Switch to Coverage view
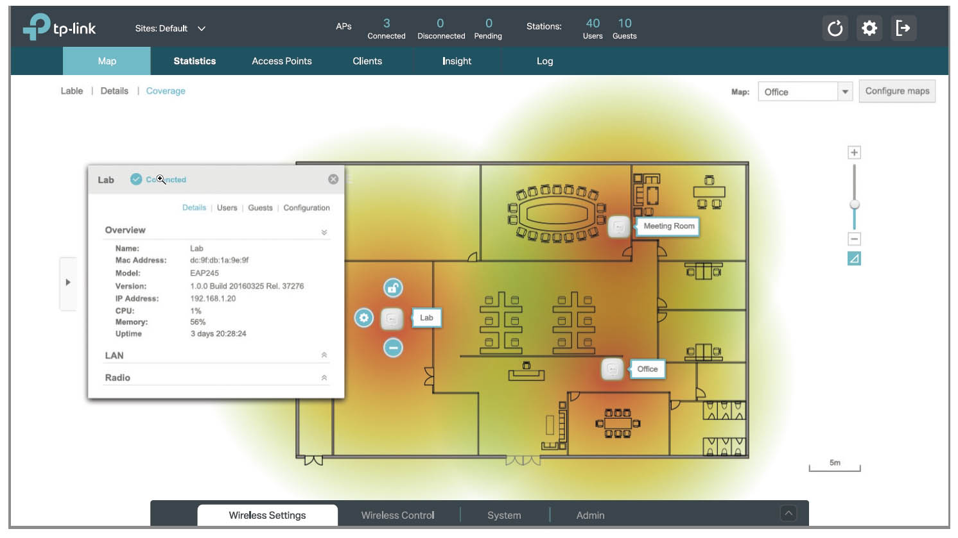This screenshot has height=538, width=958. click(x=166, y=91)
